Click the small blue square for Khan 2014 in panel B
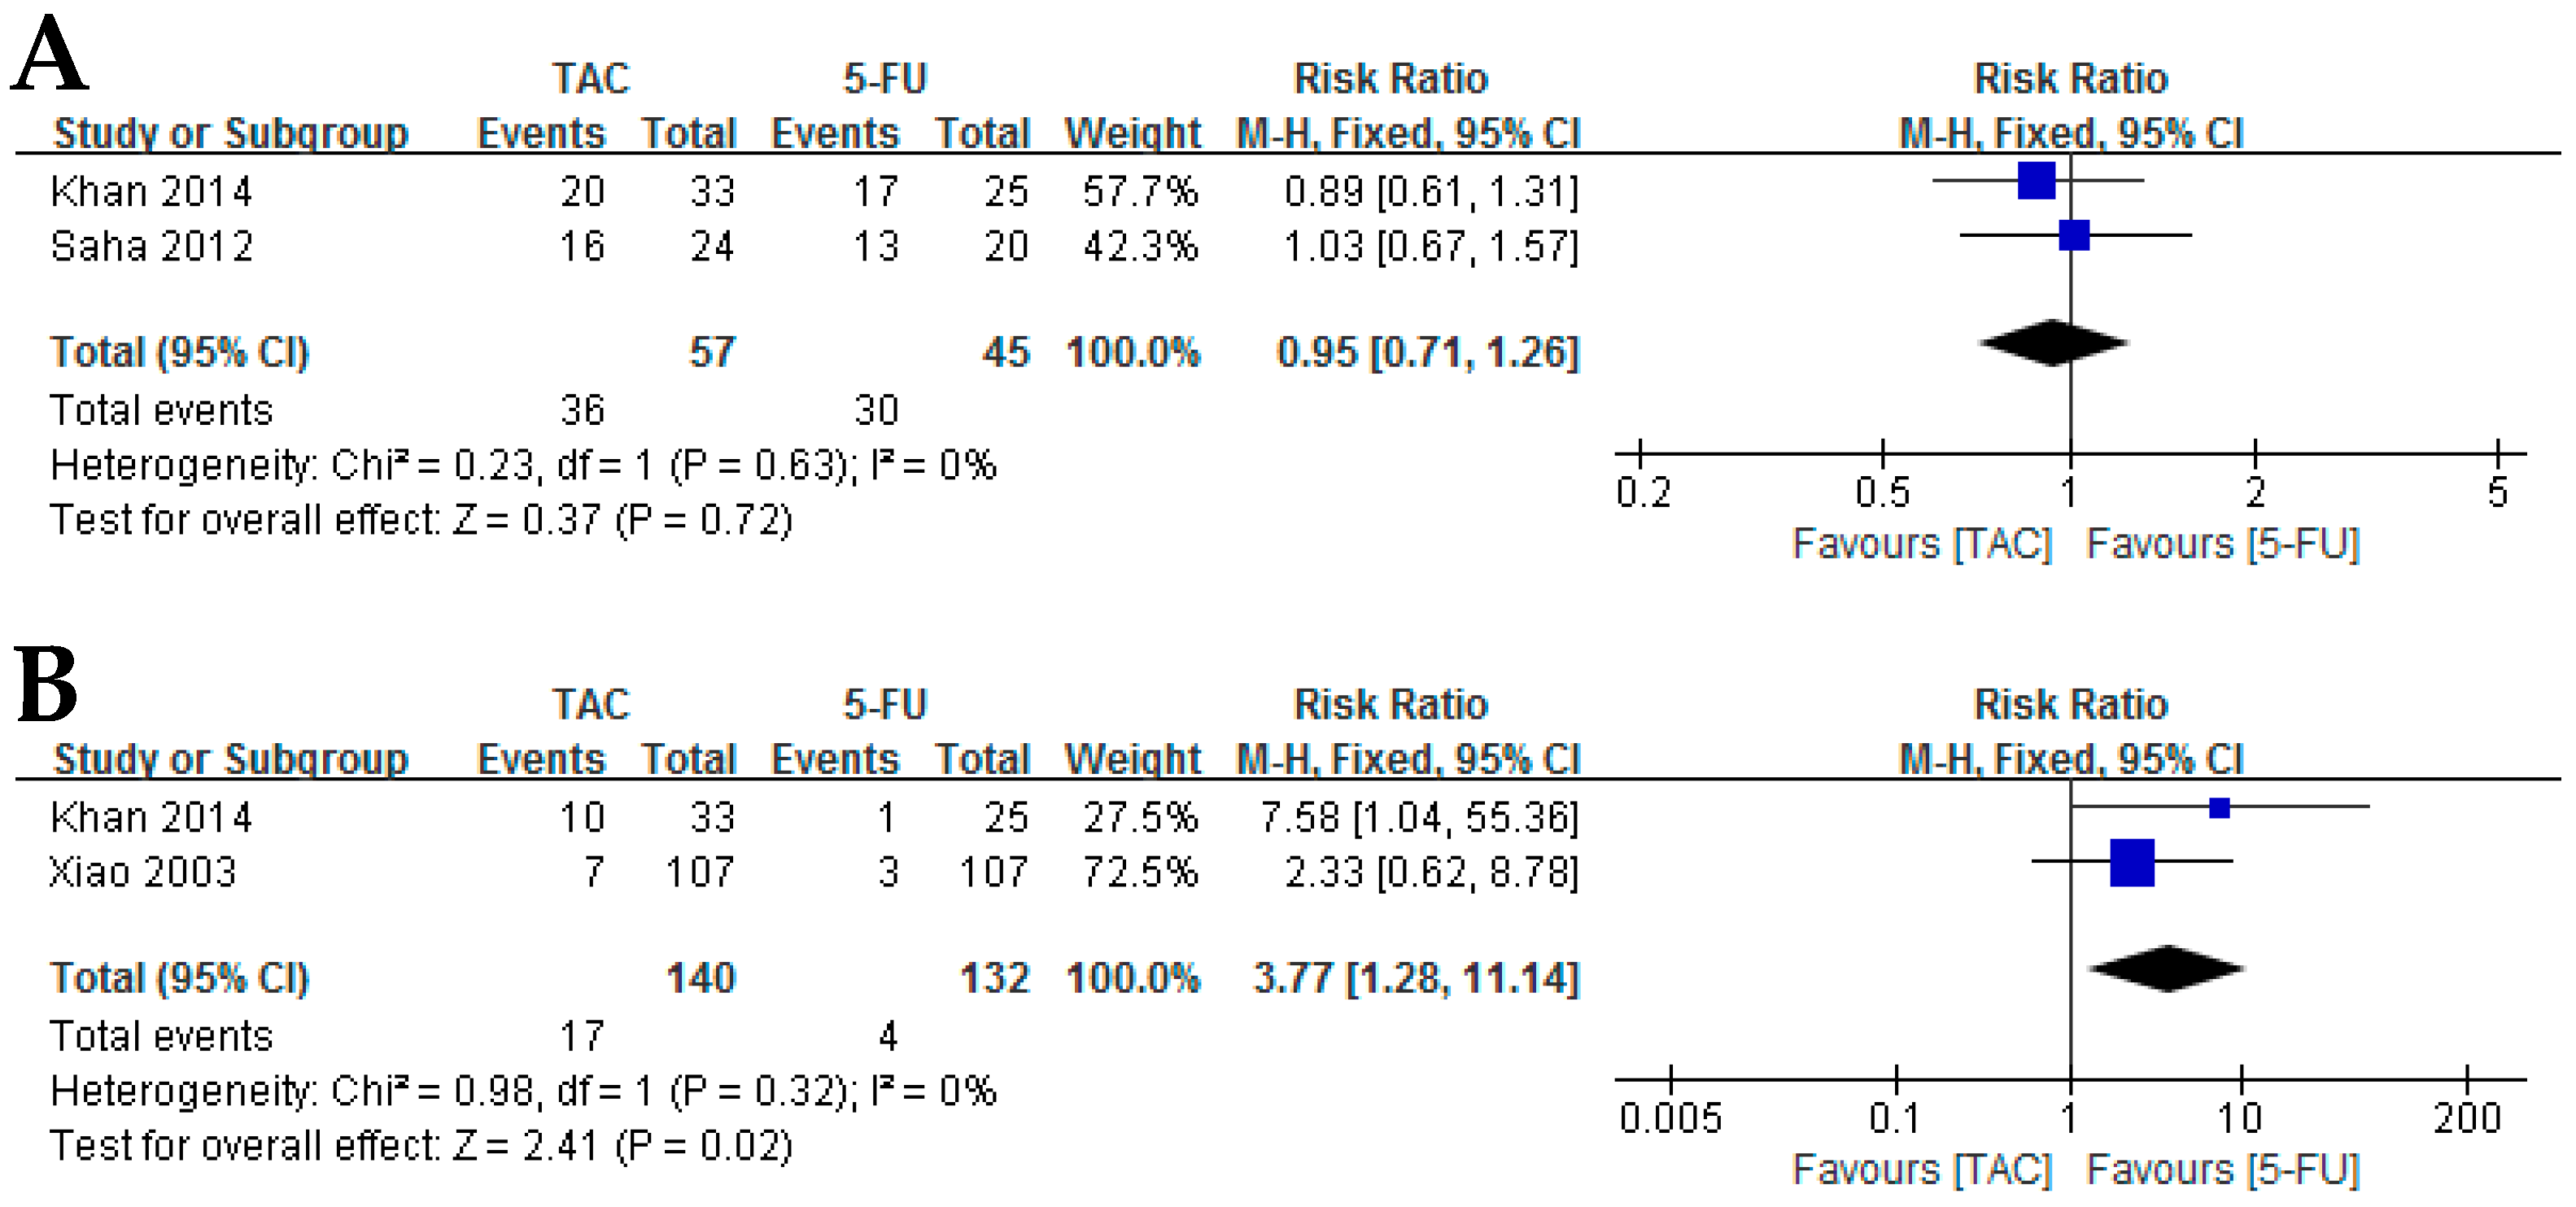This screenshot has height=1207, width=2576. click(x=2219, y=808)
